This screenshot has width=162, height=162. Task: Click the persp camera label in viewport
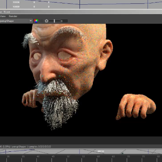101,151
